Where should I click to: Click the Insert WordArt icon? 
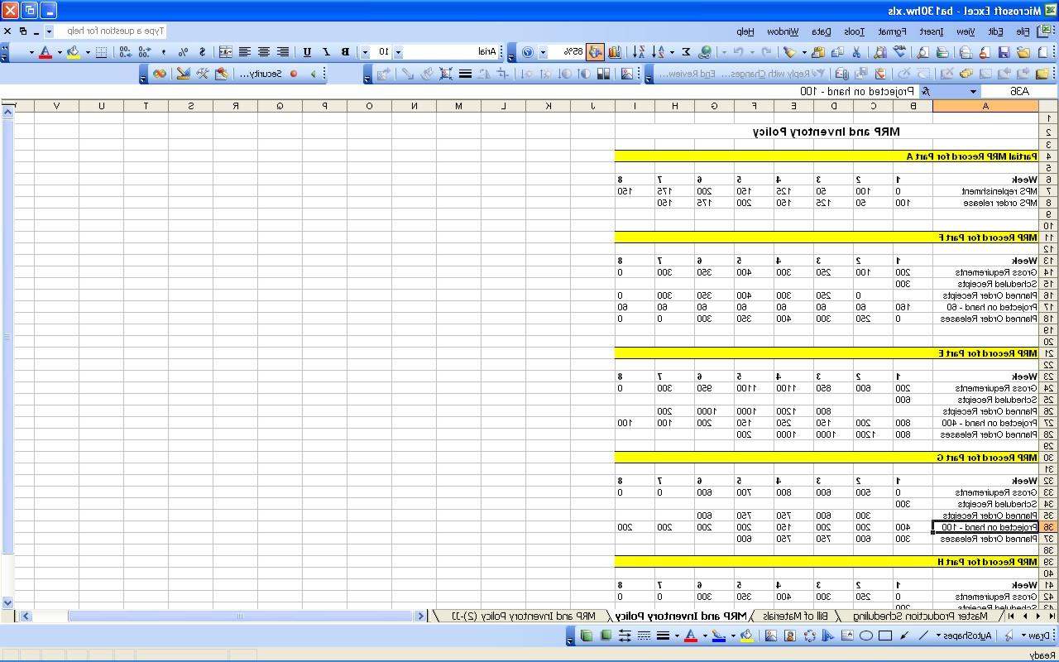click(x=828, y=636)
